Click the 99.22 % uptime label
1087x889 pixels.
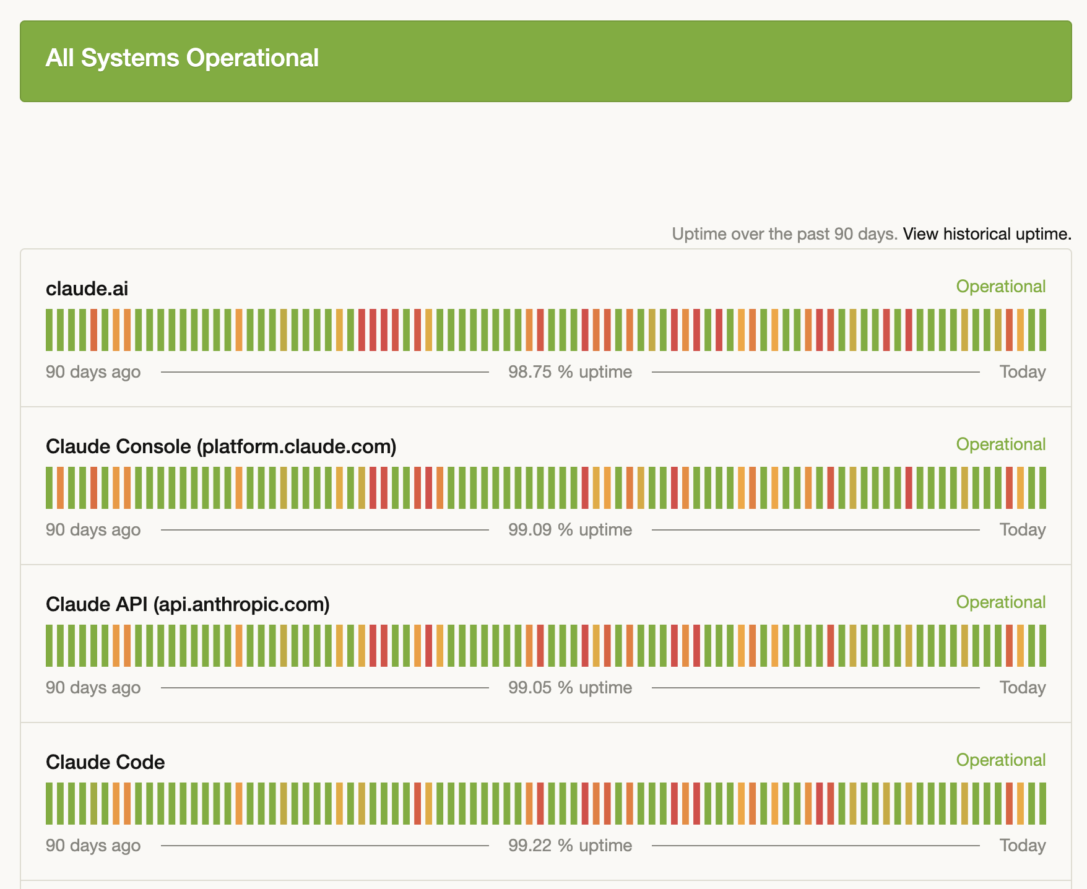[569, 845]
